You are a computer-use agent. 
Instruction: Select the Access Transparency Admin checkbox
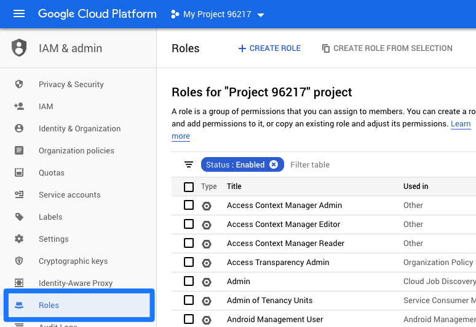tap(189, 262)
